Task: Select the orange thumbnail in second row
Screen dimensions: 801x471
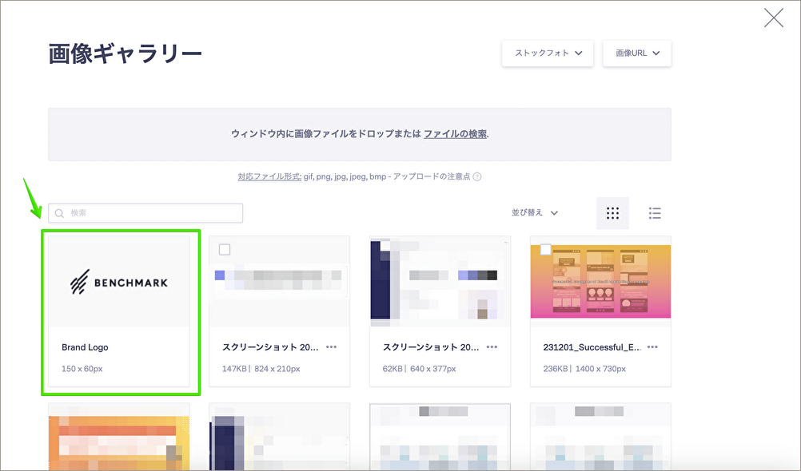Action: [119, 437]
